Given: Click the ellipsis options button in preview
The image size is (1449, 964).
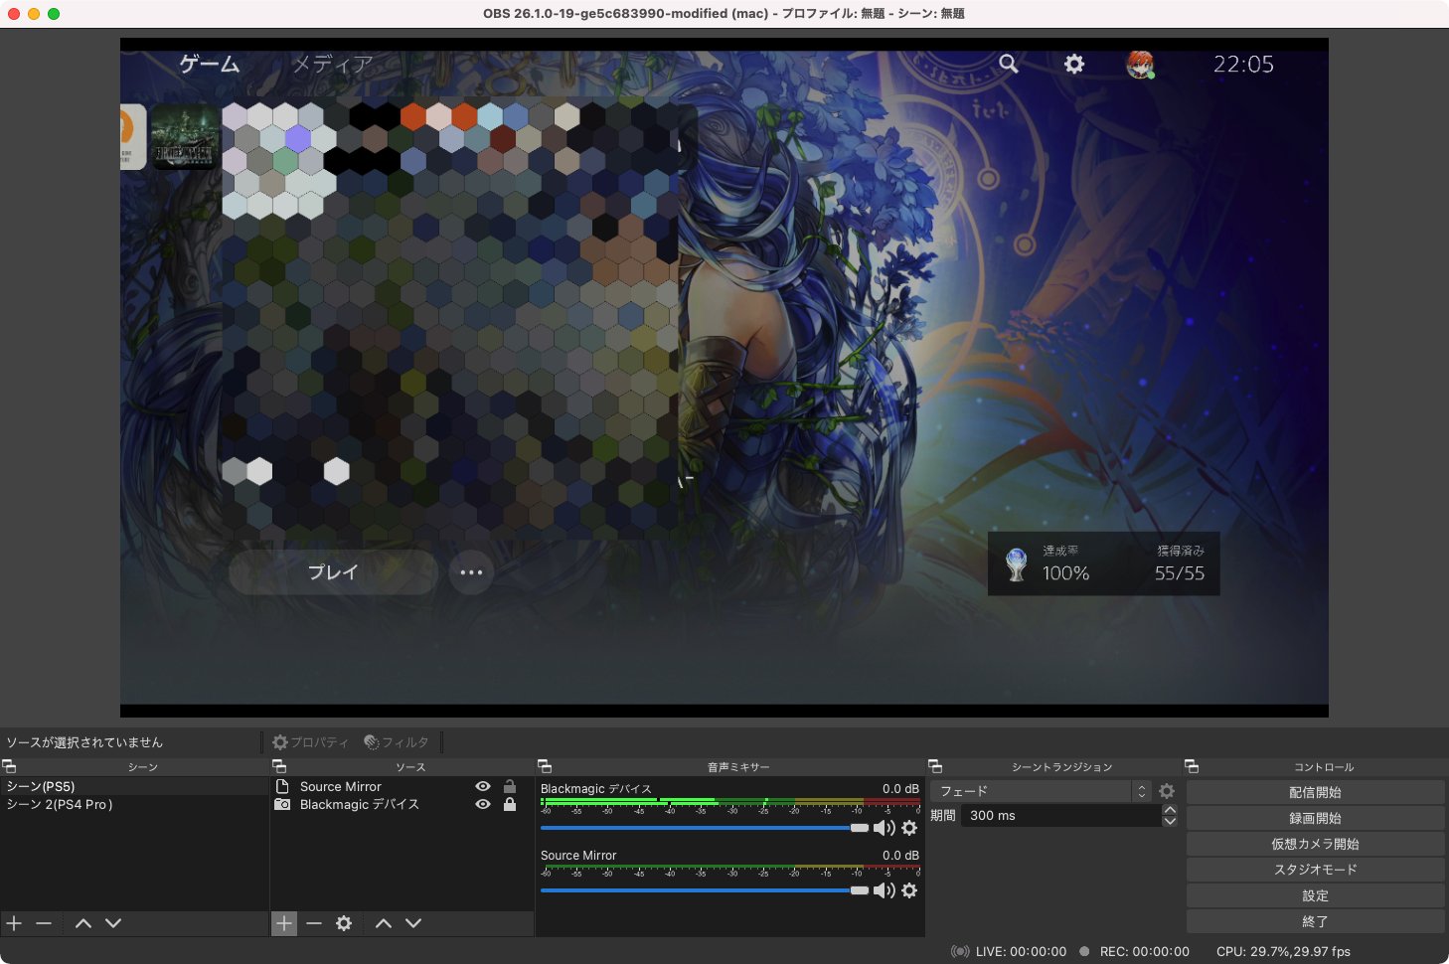Looking at the screenshot, I should 471,572.
